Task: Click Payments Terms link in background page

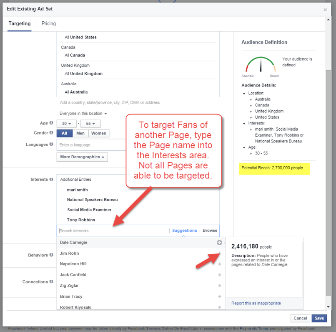Action: (x=254, y=328)
